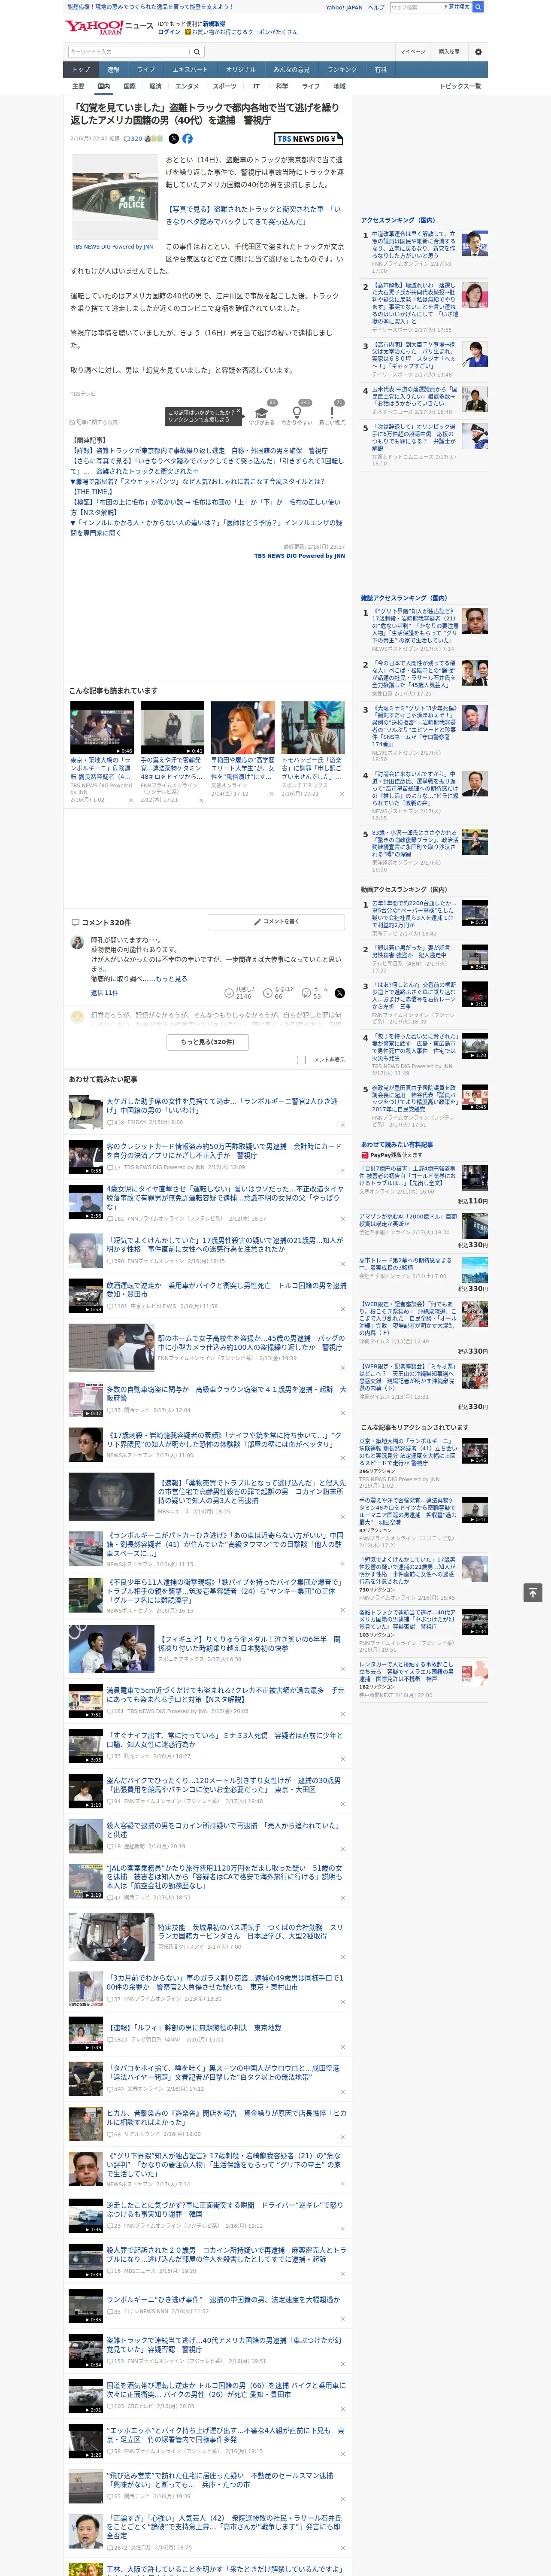The image size is (551, 2576).
Task: Open the ライブ tab in main navigation
Action: pos(146,69)
